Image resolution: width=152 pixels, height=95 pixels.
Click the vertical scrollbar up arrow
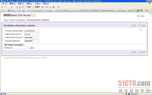150,14
